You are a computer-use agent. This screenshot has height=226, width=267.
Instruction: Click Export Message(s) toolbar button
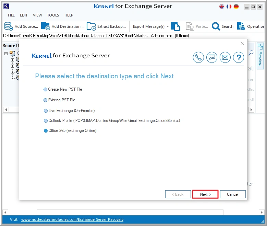(x=149, y=26)
